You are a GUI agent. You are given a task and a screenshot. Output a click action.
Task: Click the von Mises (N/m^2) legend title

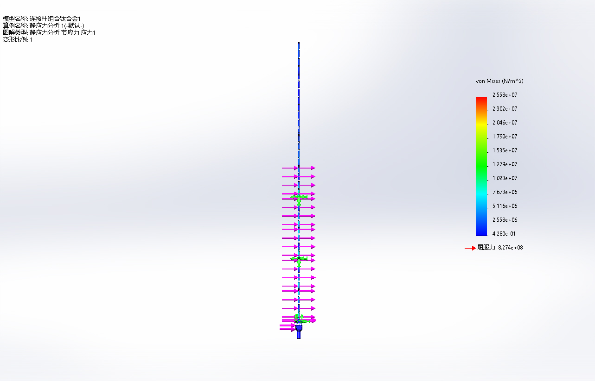point(499,81)
